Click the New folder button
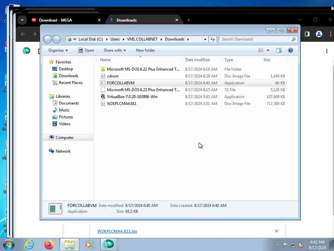334x251 pixels. [x=145, y=50]
